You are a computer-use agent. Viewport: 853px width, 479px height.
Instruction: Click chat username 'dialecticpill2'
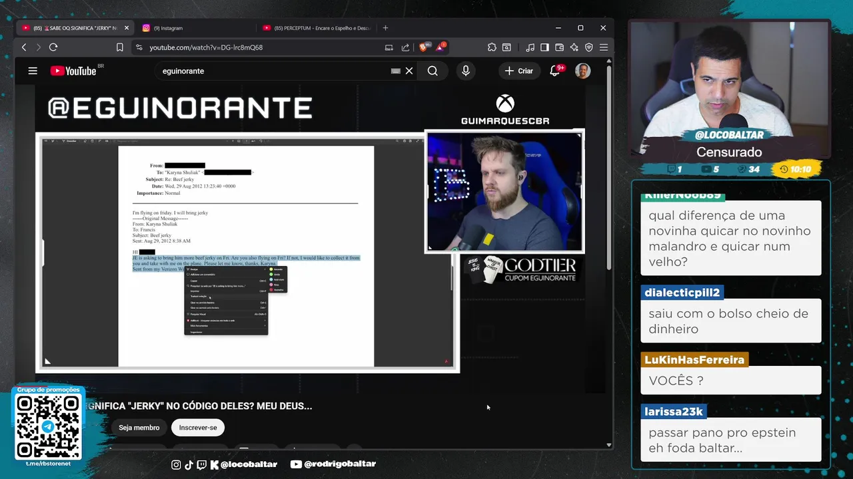(682, 293)
